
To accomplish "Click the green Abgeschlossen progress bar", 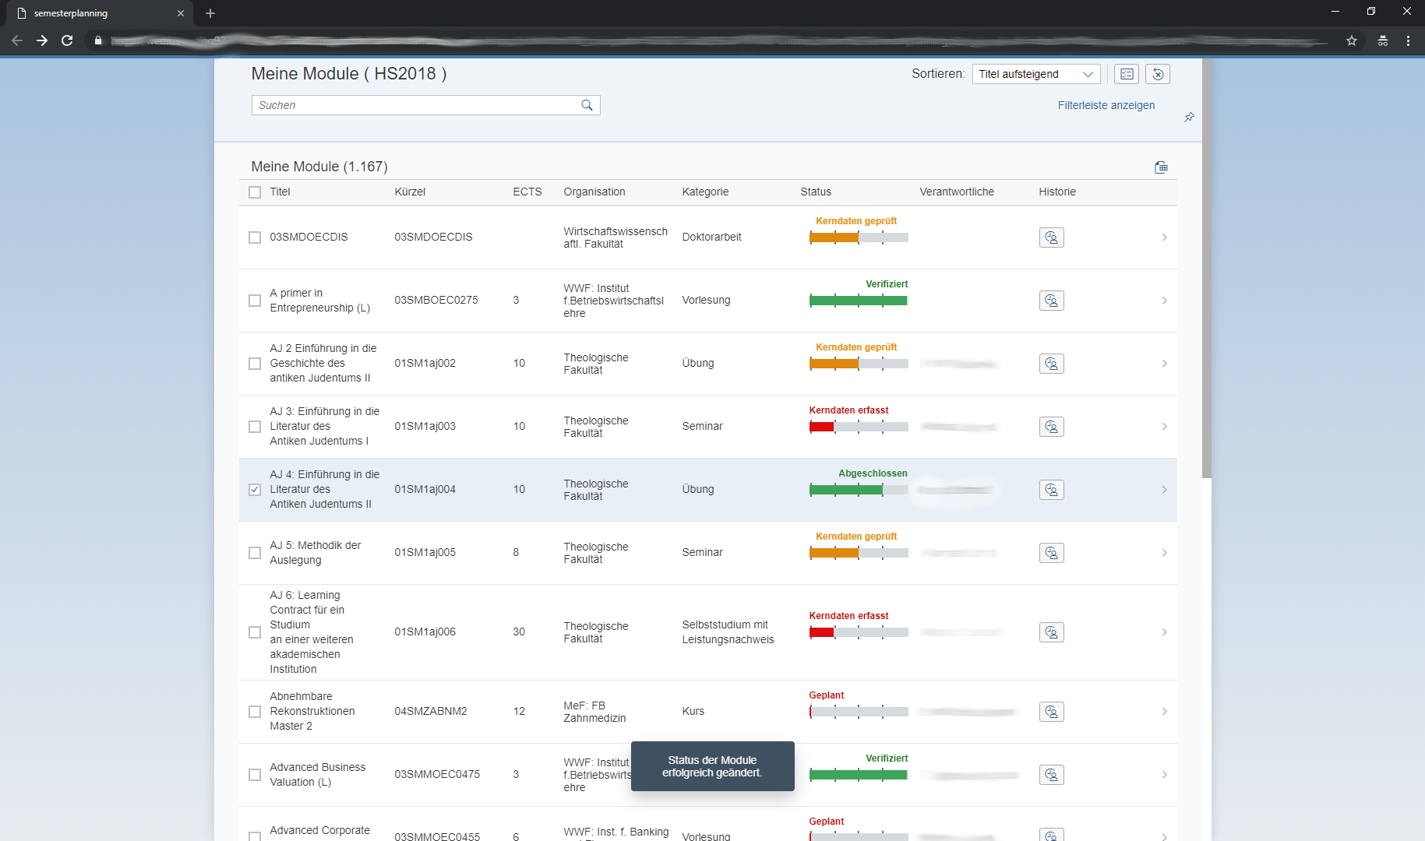I will pos(845,490).
